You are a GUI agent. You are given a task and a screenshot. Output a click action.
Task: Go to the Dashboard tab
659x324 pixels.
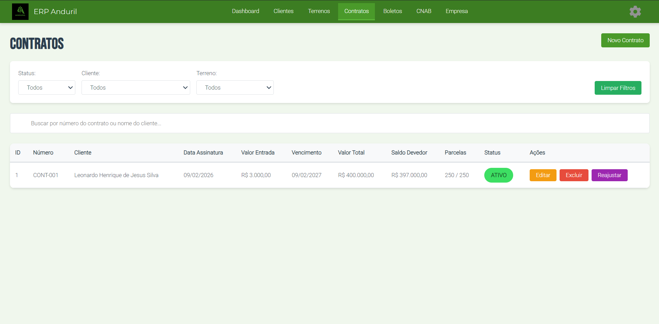[x=245, y=11]
